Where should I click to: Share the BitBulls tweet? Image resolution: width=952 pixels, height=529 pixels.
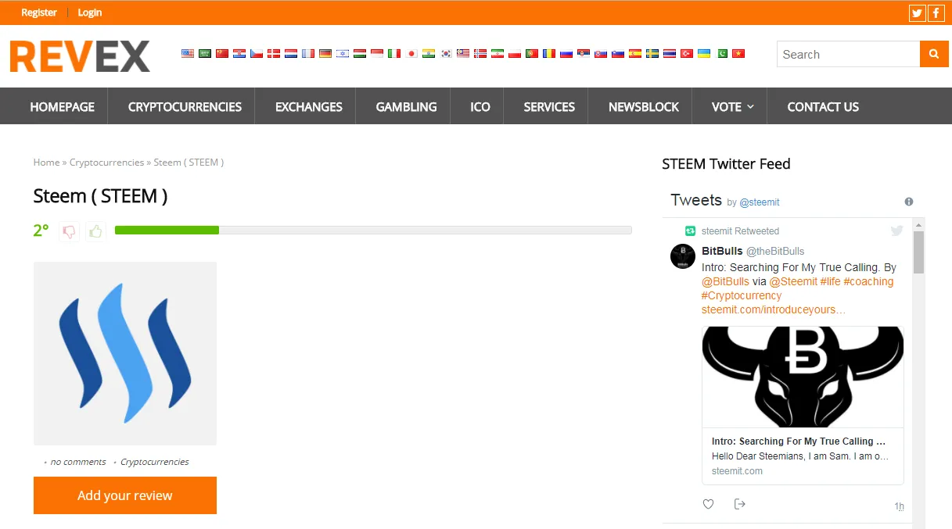[x=739, y=504]
